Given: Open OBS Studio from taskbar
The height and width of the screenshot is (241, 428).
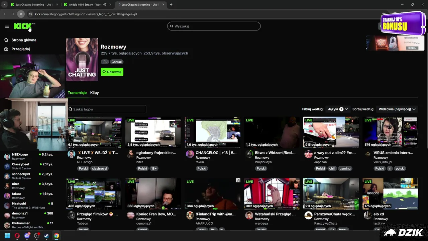Looking at the screenshot, I should (x=37, y=236).
